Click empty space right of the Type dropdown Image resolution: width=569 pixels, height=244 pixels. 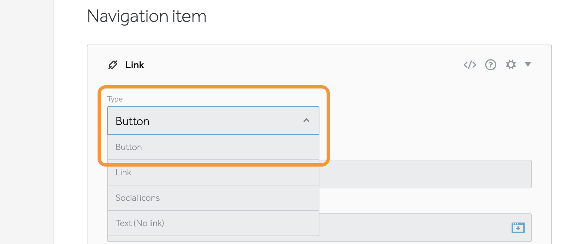[x=424, y=124]
